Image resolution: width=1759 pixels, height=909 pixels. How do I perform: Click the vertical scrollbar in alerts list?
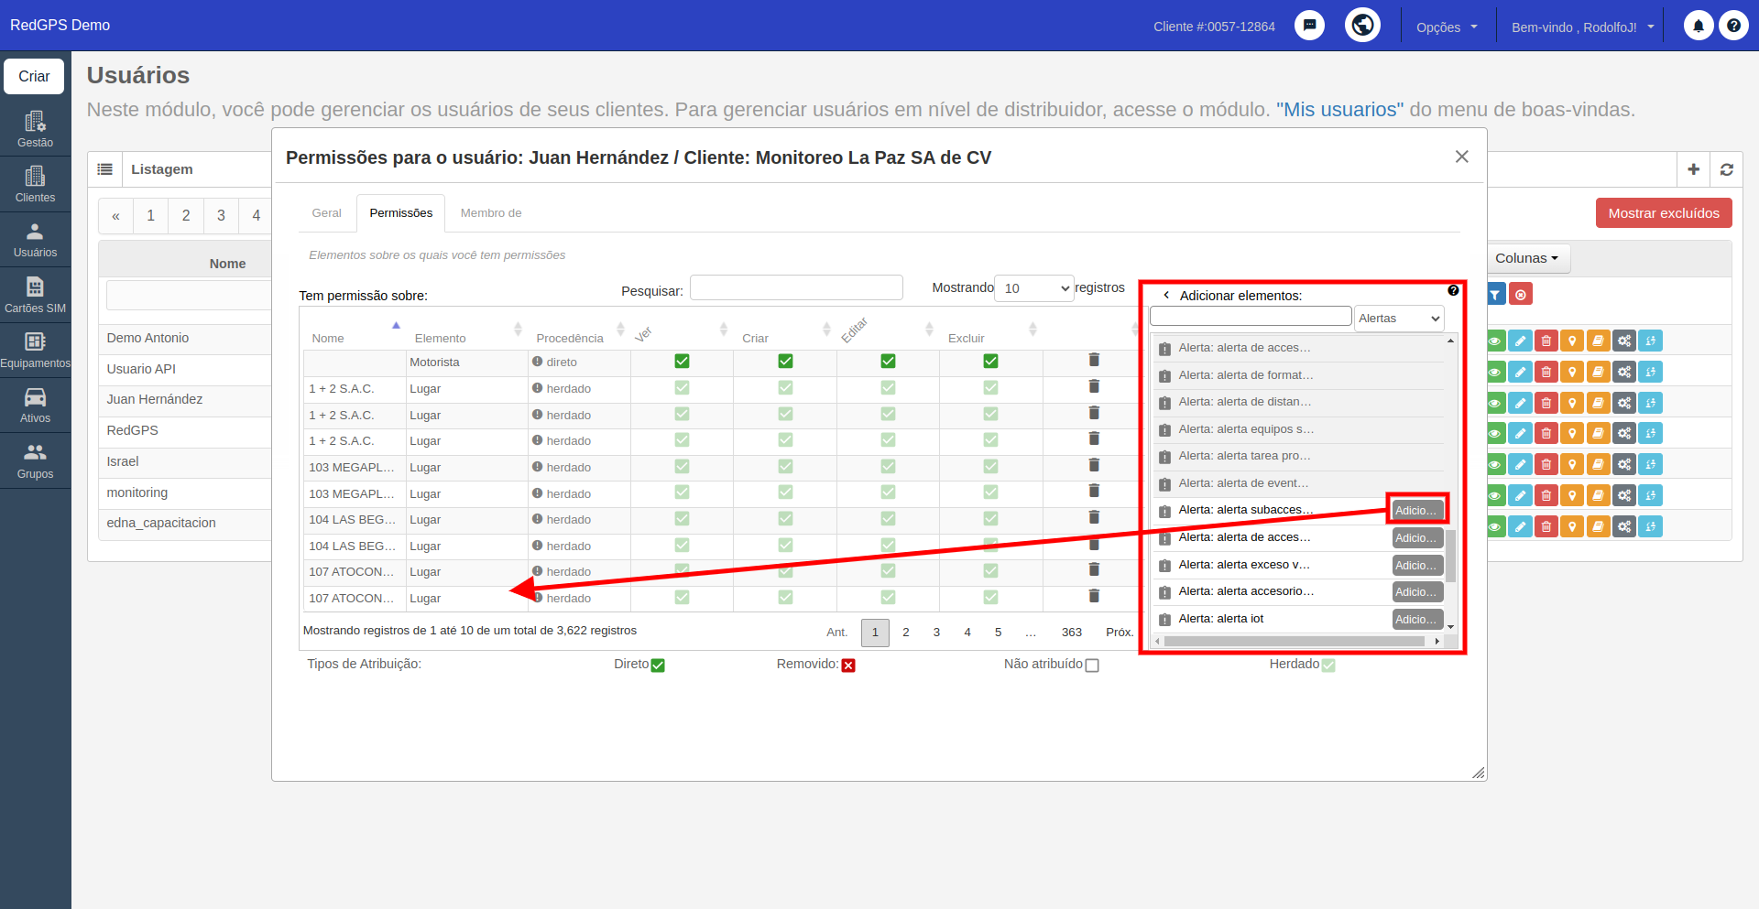[x=1450, y=556]
